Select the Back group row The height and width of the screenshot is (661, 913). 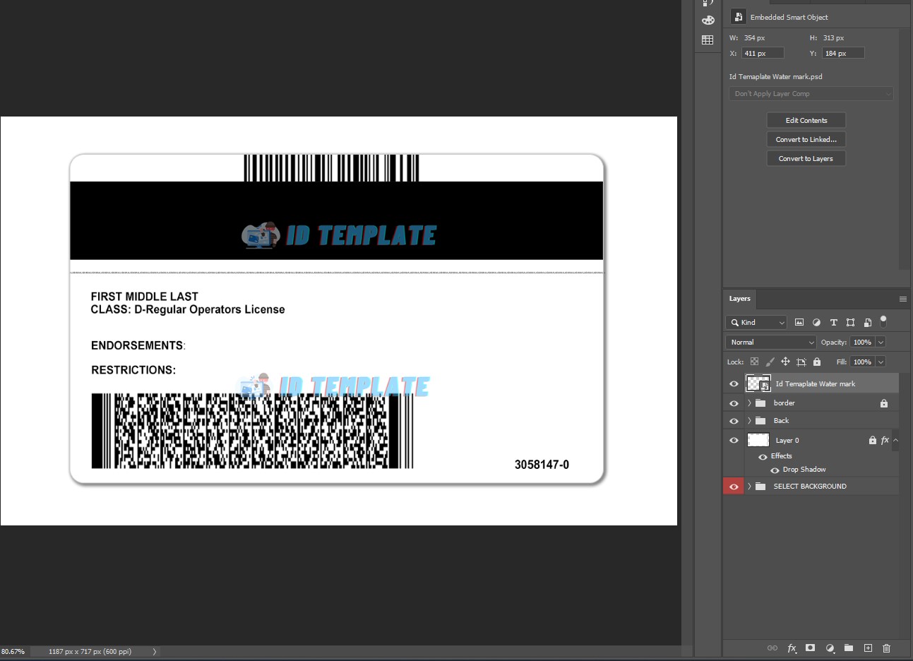coord(811,421)
